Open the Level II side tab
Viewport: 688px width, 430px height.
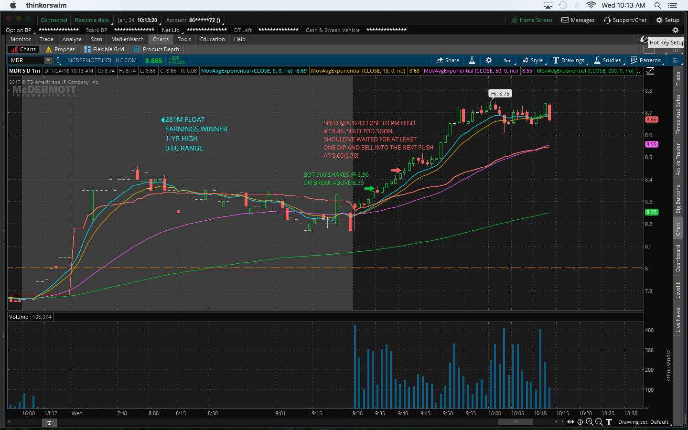(678, 290)
